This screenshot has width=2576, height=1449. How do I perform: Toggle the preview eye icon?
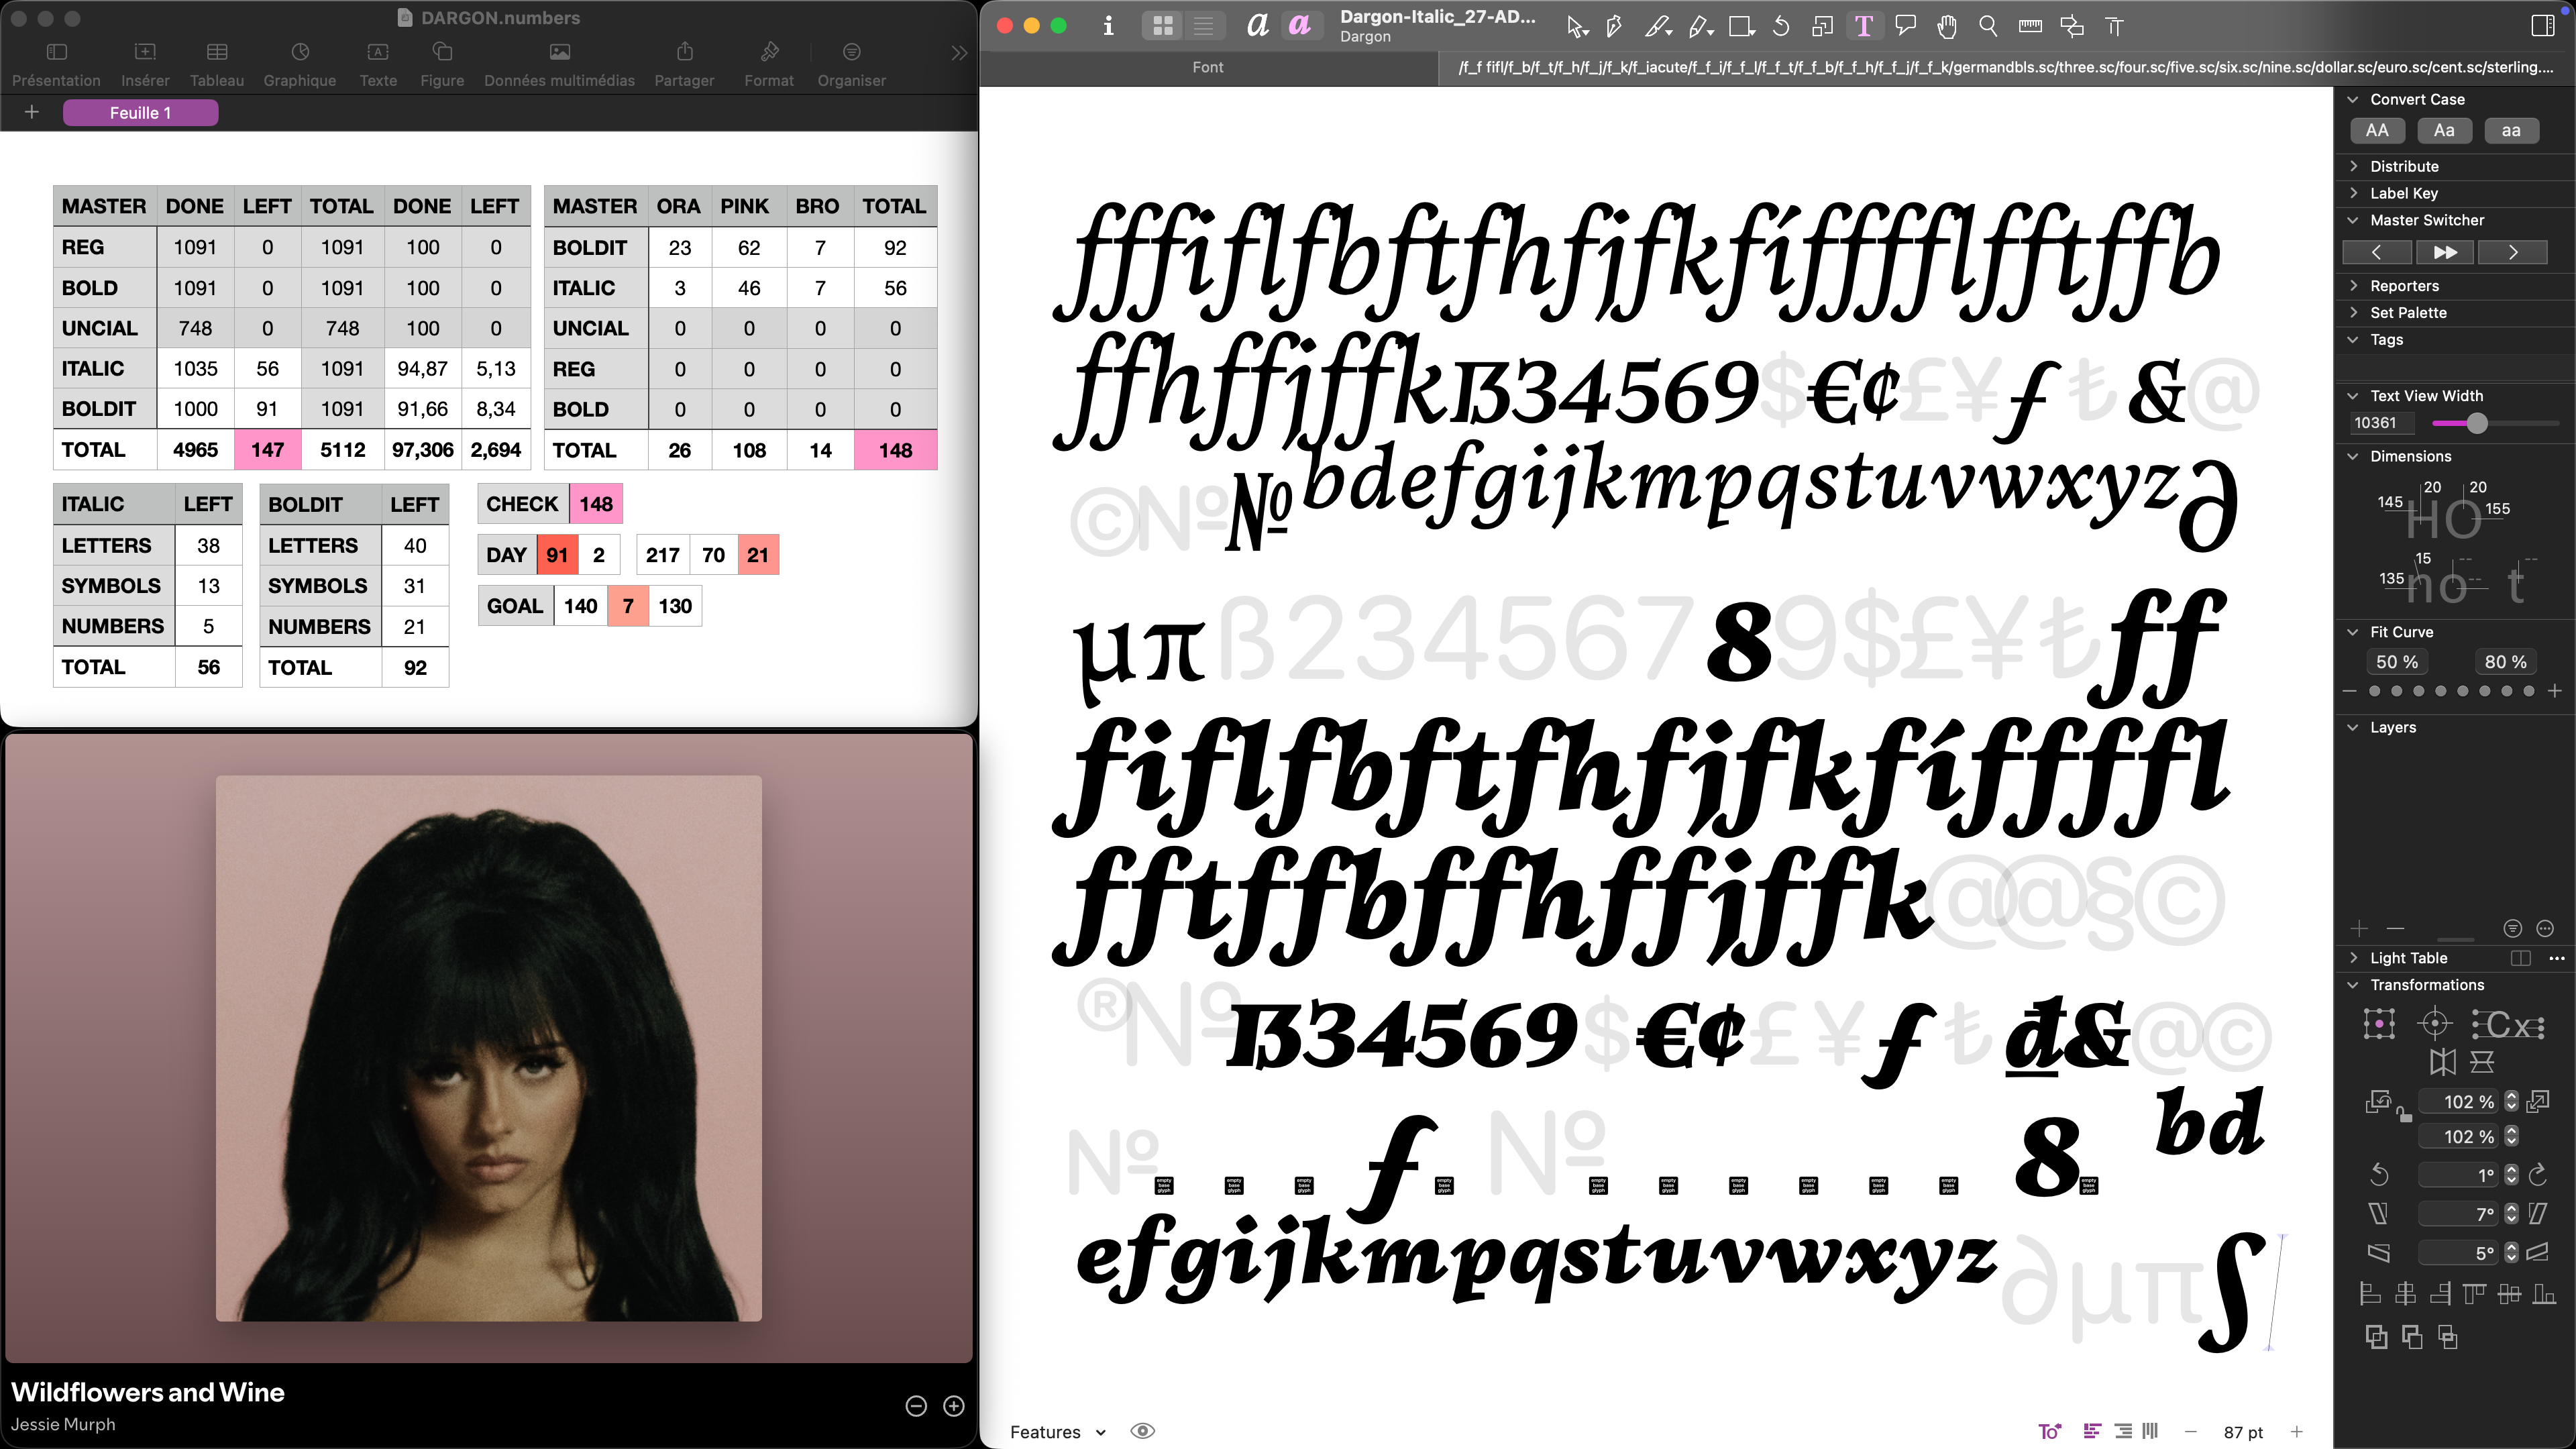(1142, 1431)
